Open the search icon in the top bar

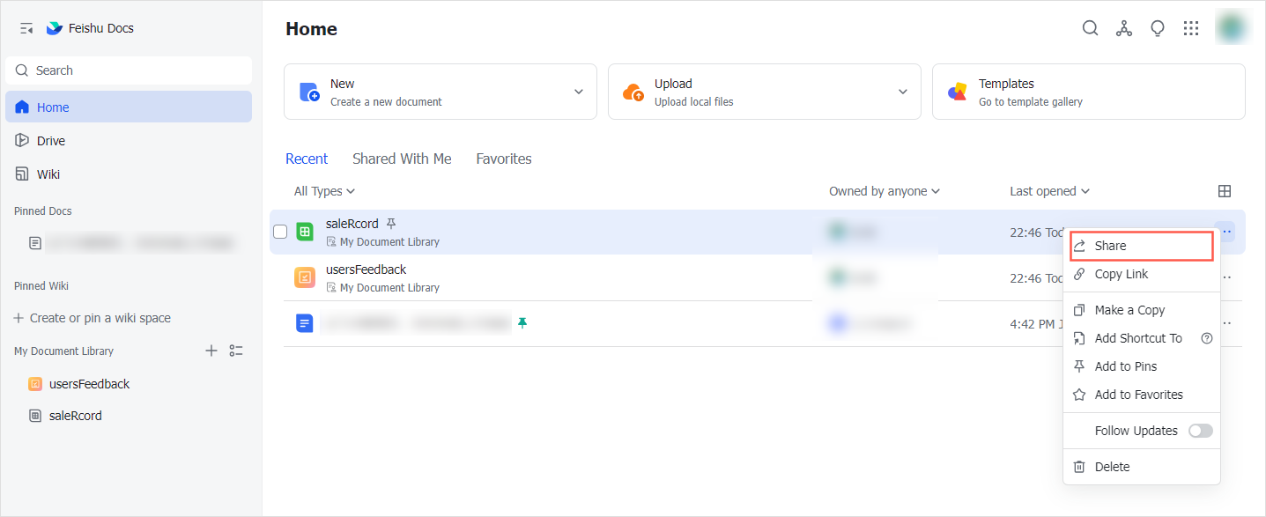[1090, 28]
